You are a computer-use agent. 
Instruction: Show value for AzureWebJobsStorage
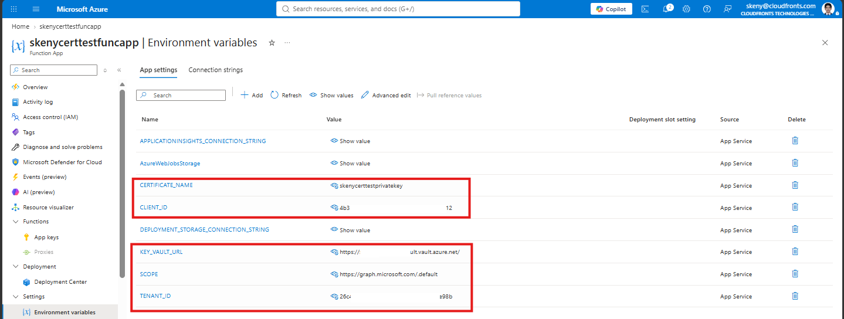click(x=351, y=164)
